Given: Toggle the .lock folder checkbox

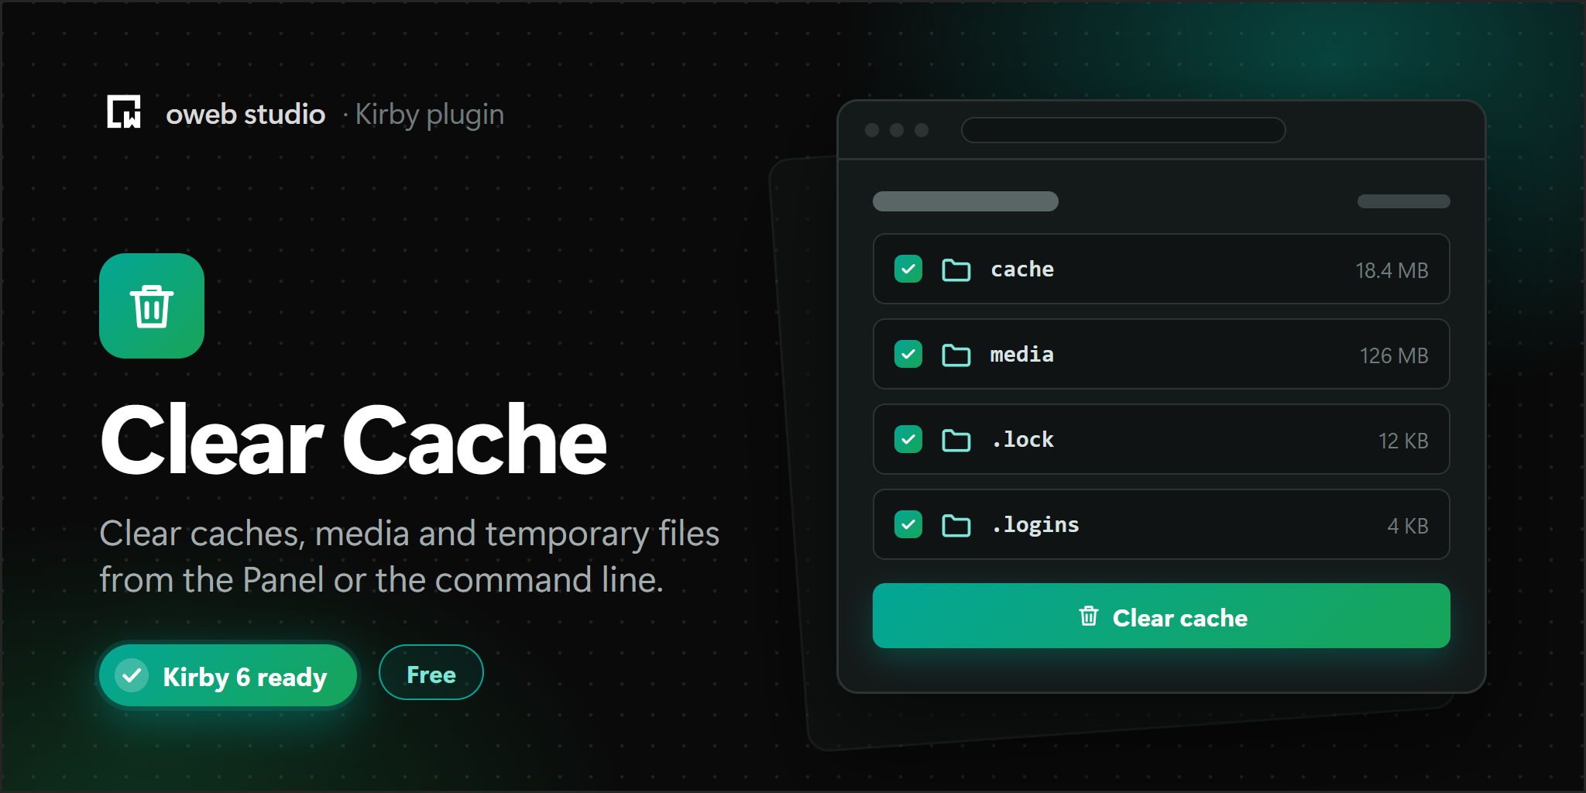Looking at the screenshot, I should click(x=908, y=439).
